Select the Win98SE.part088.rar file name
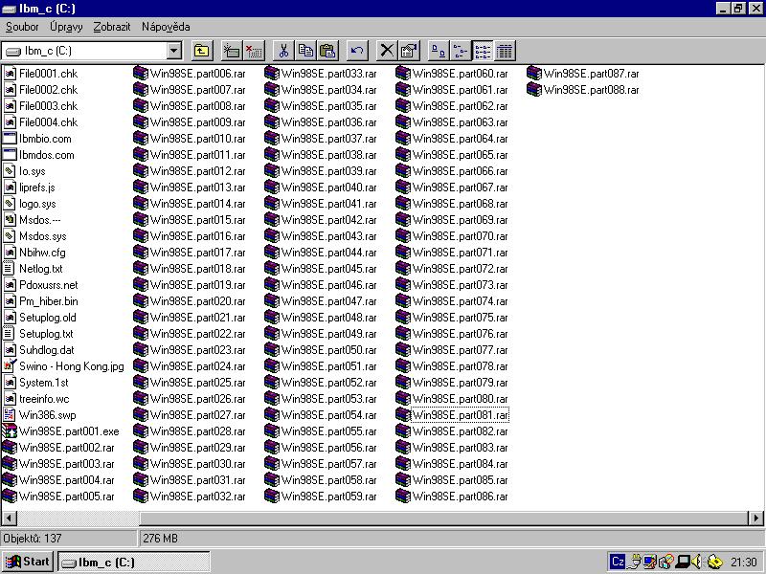Viewport: 766px width, 574px height. click(x=591, y=90)
